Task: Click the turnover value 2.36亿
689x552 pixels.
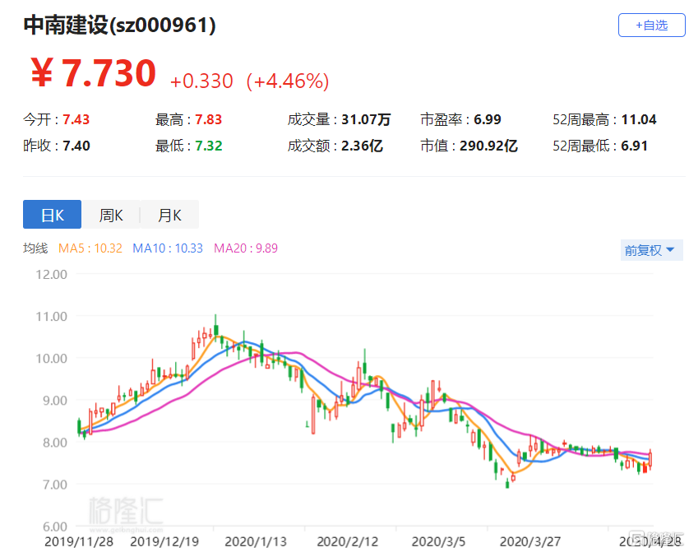Action: (362, 146)
